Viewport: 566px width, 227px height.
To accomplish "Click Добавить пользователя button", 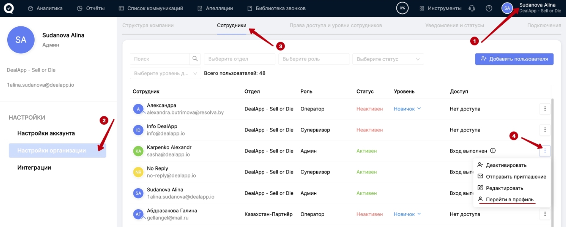I will point(514,59).
